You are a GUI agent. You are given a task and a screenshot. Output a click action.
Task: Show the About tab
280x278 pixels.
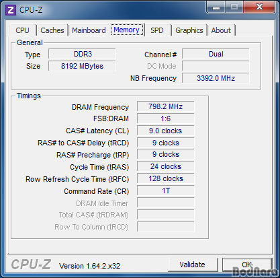point(221,30)
